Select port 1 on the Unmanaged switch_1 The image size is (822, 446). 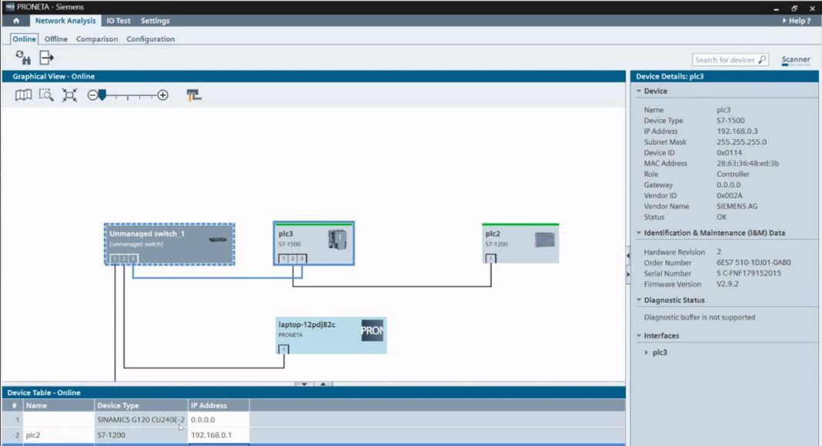[114, 258]
